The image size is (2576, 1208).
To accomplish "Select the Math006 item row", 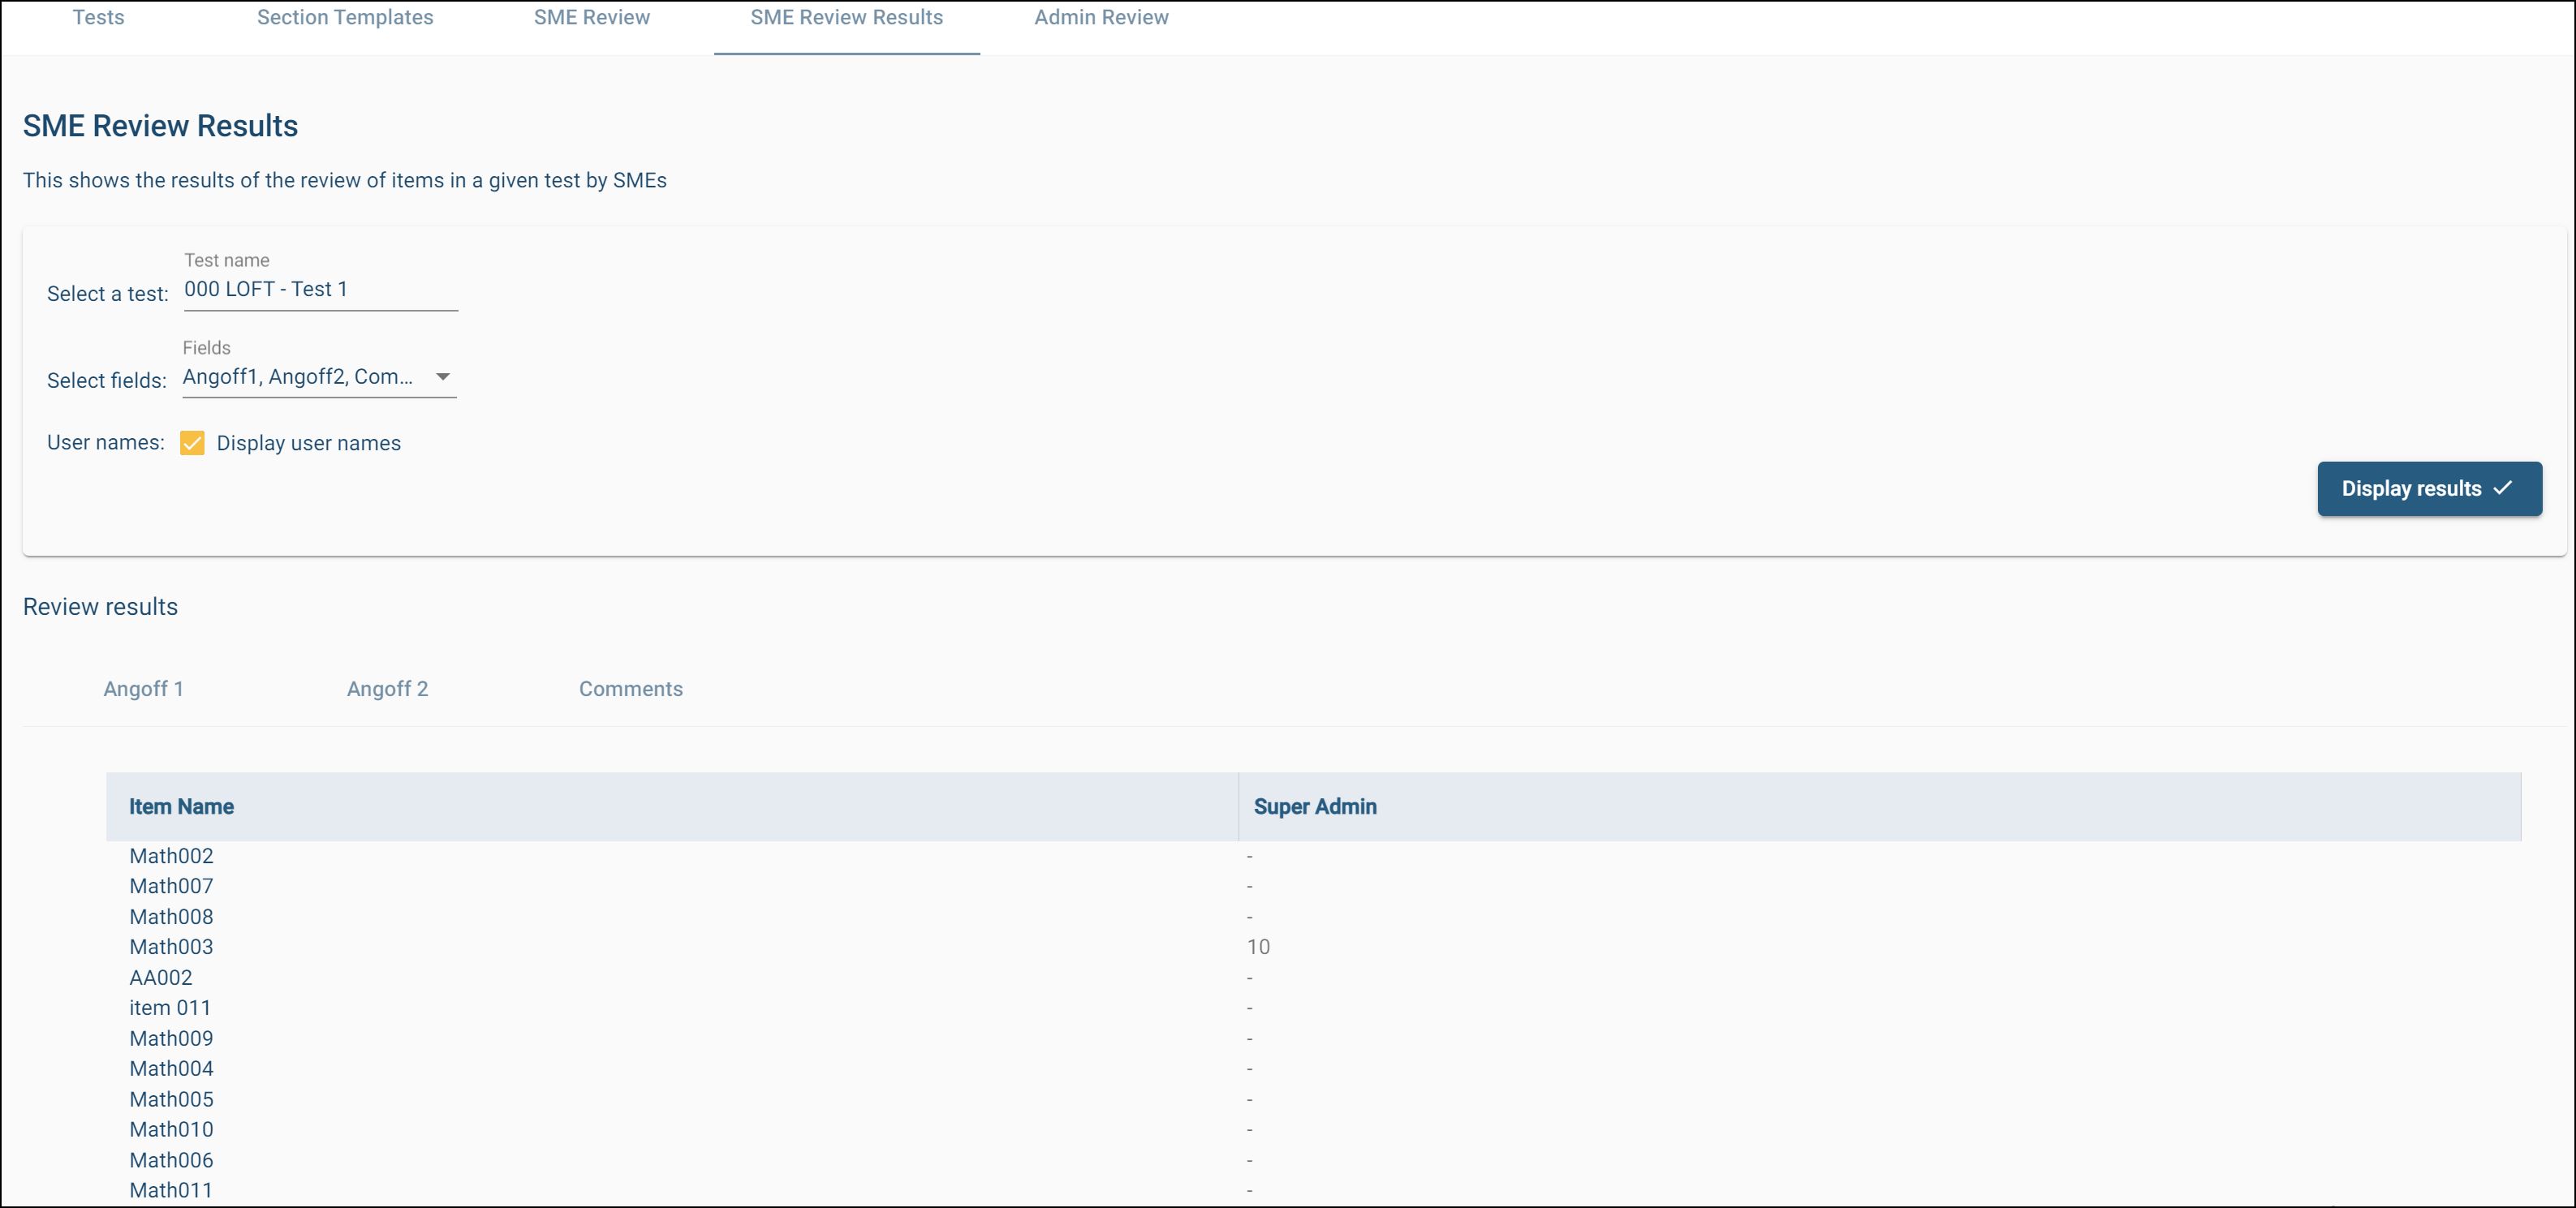I will pyautogui.click(x=1313, y=1161).
